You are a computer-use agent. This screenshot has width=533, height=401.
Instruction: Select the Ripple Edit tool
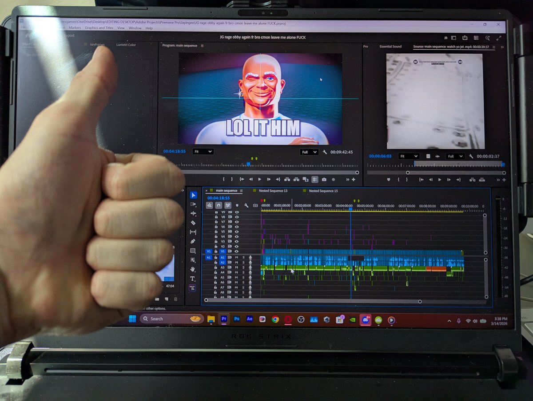[193, 214]
